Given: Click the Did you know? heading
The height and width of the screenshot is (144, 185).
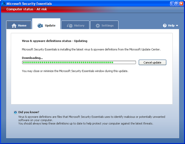Looking at the screenshot, I should 29,112.
